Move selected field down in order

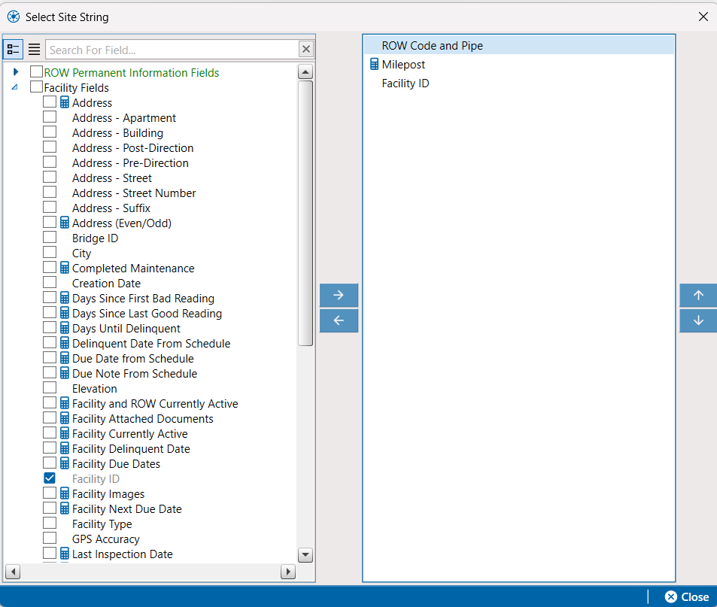coord(697,320)
